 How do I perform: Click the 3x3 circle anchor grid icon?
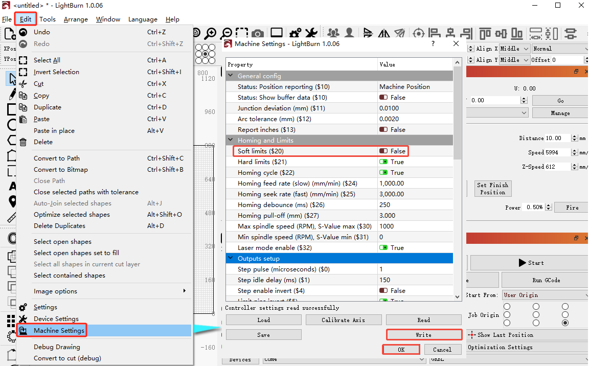pyautogui.click(x=206, y=54)
